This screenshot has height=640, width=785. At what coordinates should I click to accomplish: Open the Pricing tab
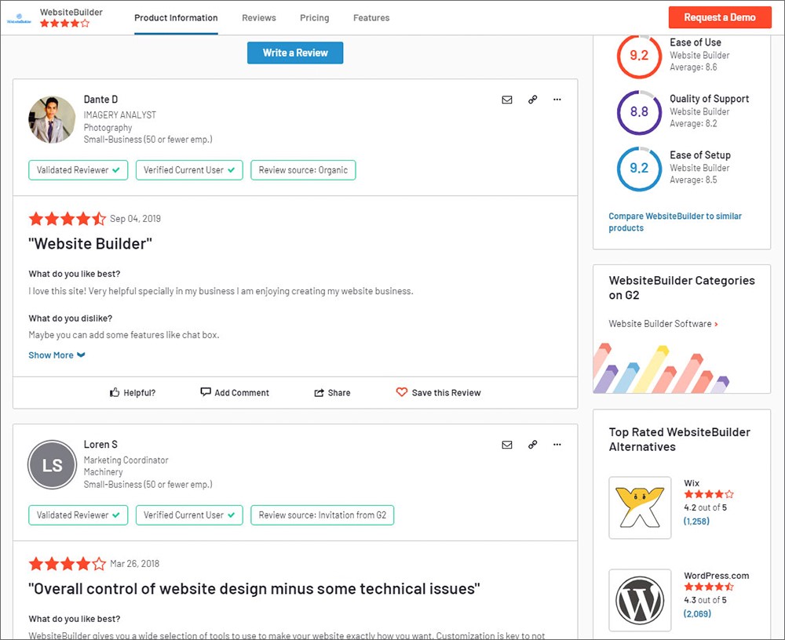pos(315,18)
